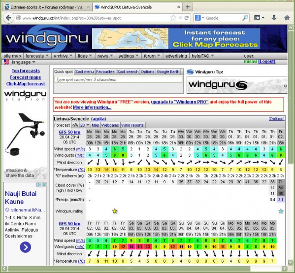This screenshot has height=273, width=295.
Task: Expand the settings menu
Action: [x=129, y=56]
